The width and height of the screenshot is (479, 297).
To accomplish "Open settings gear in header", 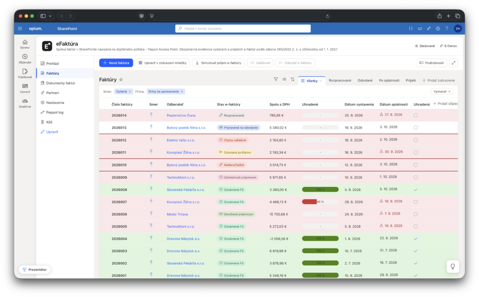I will tap(438, 28).
